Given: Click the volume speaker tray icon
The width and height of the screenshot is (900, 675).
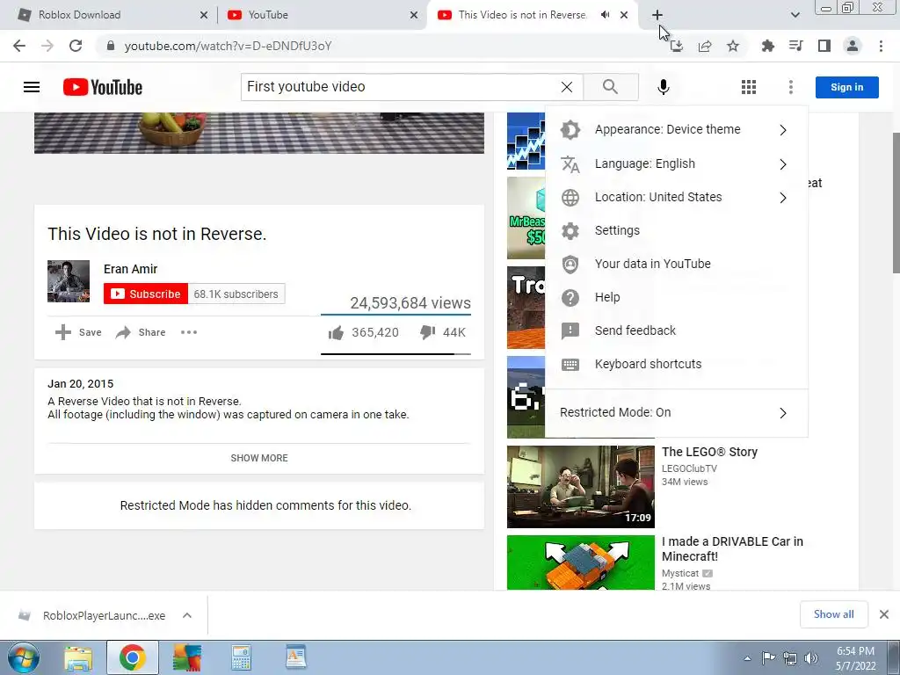Looking at the screenshot, I should coord(810,658).
